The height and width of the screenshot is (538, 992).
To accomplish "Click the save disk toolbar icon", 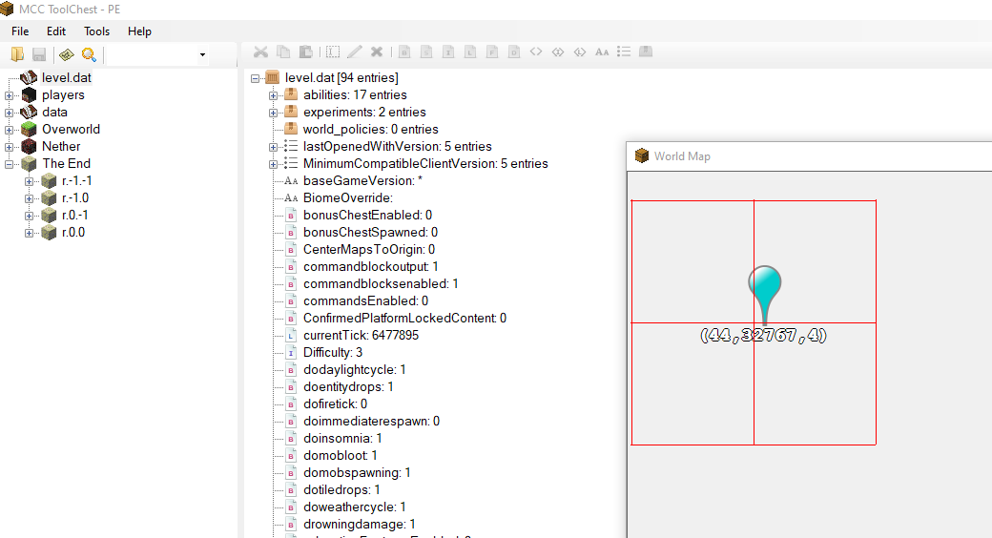I will click(39, 54).
